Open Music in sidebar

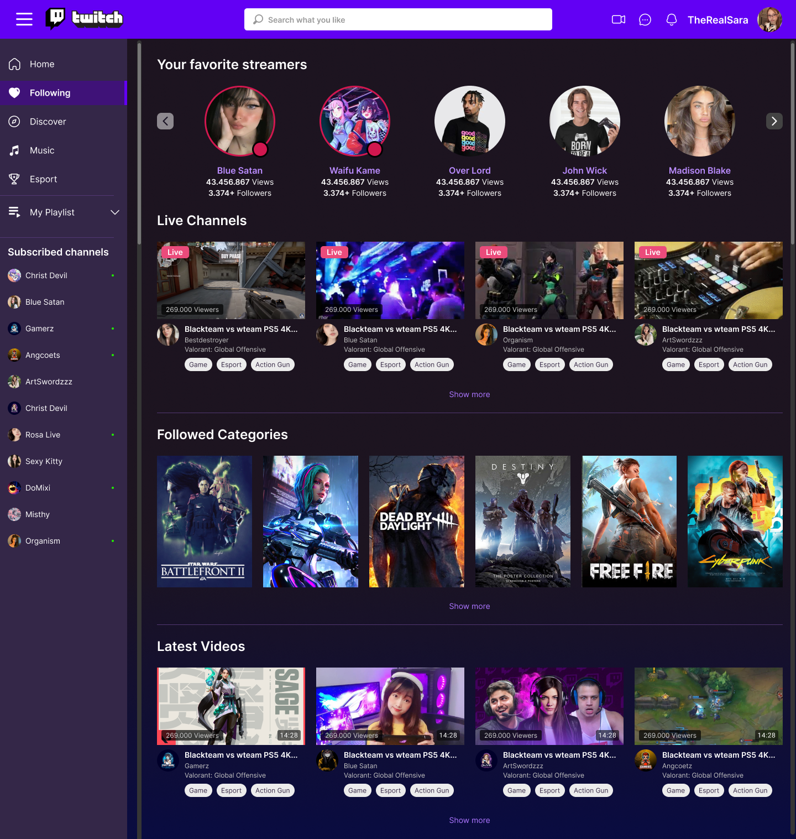pyautogui.click(x=64, y=150)
